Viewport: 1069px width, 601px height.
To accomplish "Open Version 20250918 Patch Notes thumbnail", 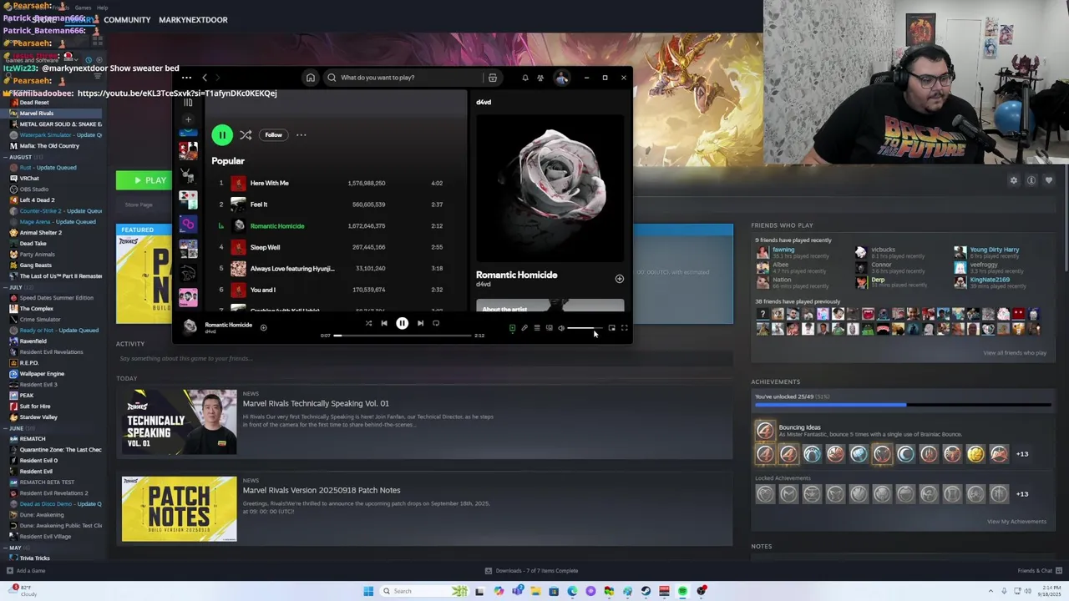I will 180,509.
